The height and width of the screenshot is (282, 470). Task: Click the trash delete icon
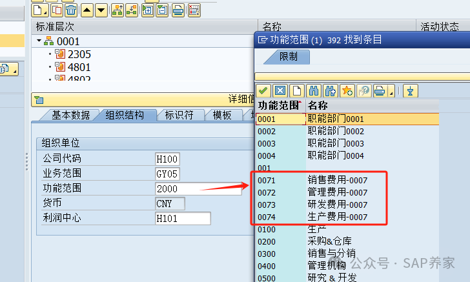(x=71, y=10)
